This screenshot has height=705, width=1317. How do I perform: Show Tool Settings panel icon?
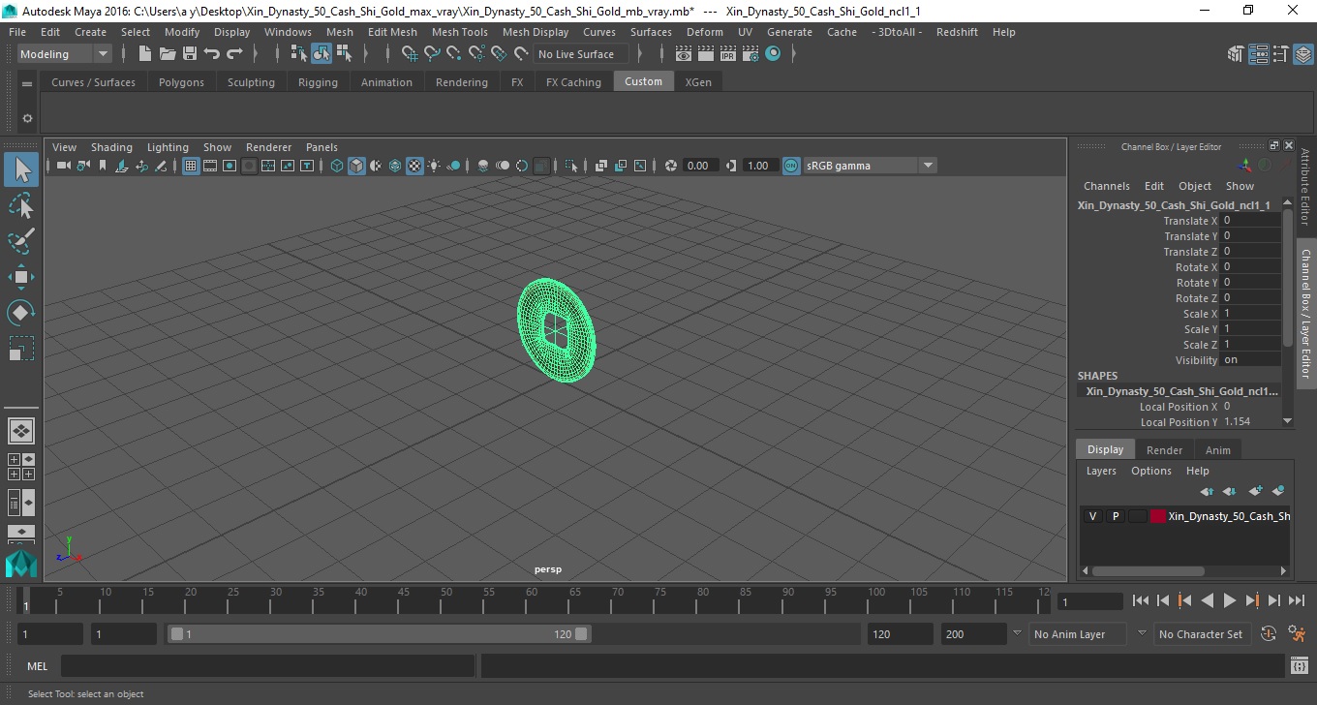point(1281,54)
